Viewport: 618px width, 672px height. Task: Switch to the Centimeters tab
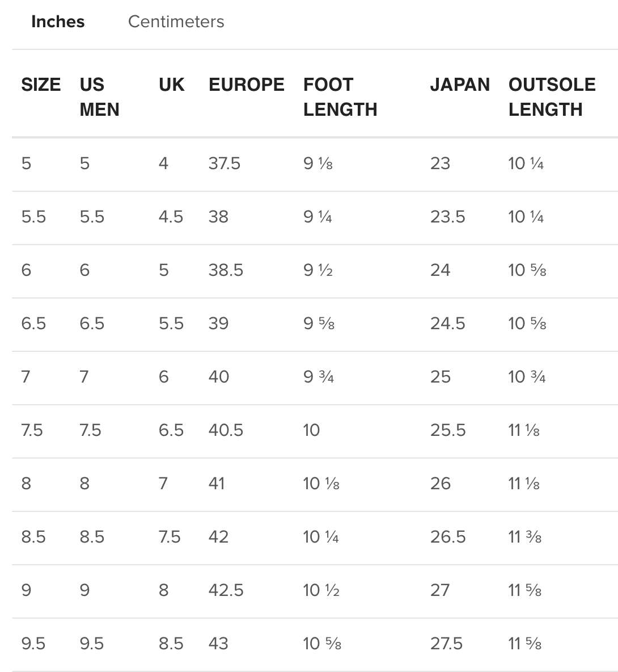point(176,22)
